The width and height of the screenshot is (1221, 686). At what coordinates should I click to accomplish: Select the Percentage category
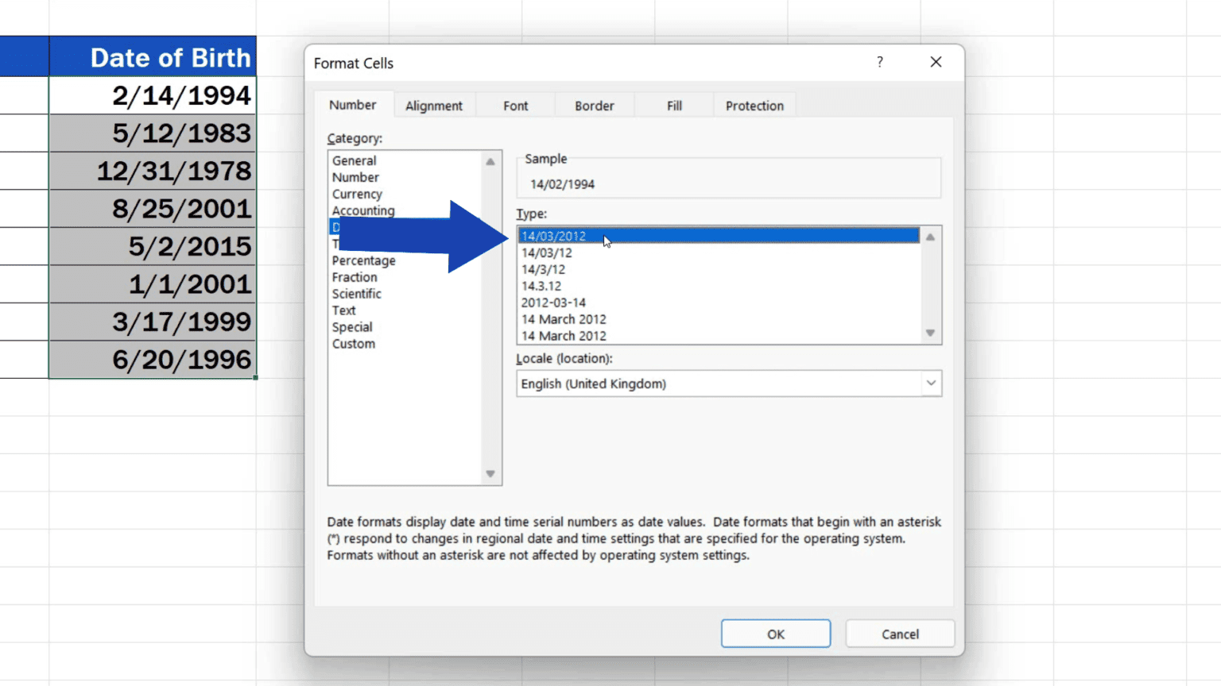tap(363, 260)
